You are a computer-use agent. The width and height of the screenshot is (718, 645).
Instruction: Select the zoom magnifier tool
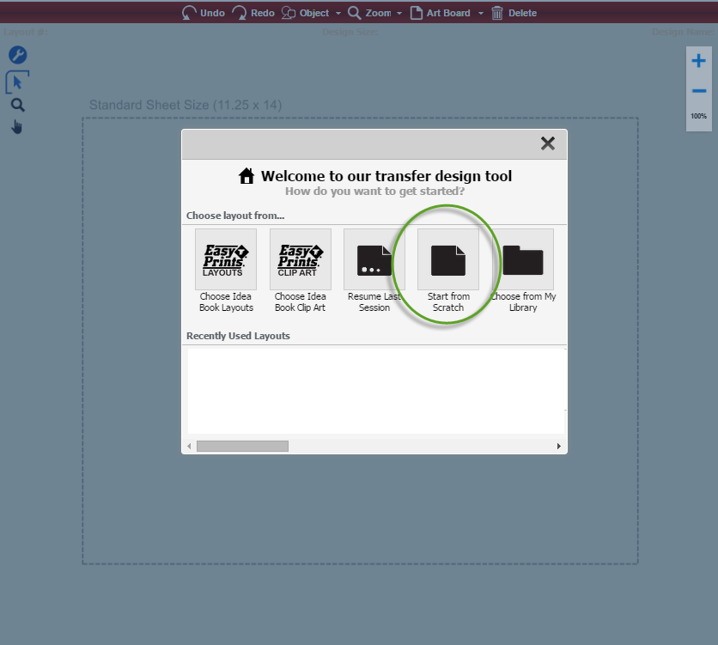click(x=16, y=104)
